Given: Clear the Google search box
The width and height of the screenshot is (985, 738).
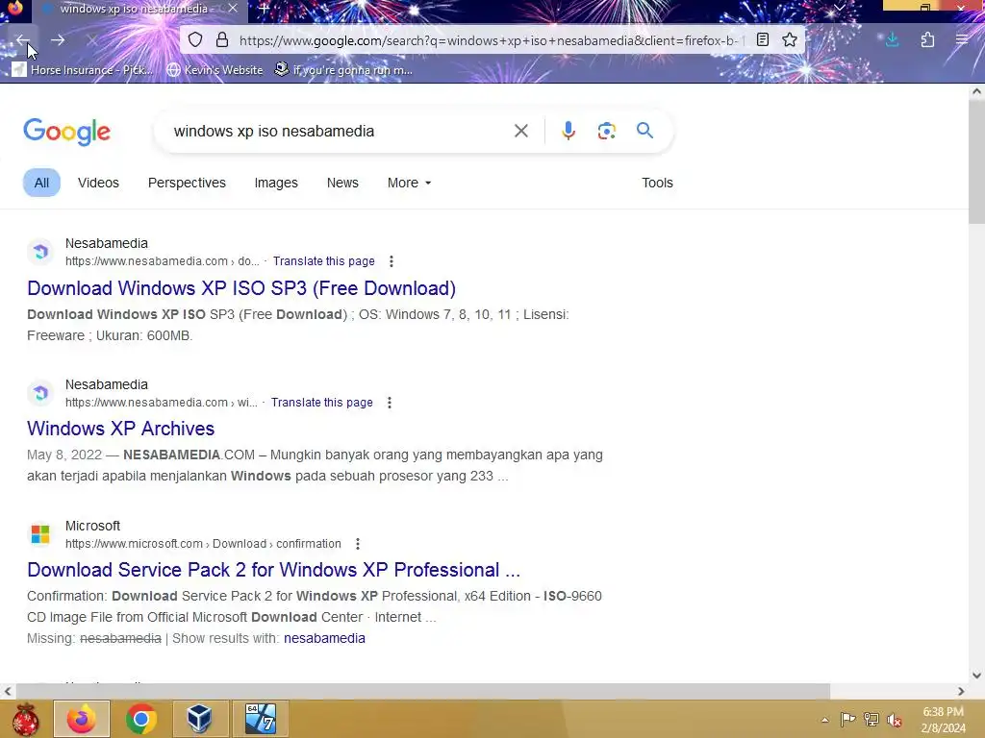Looking at the screenshot, I should point(520,131).
